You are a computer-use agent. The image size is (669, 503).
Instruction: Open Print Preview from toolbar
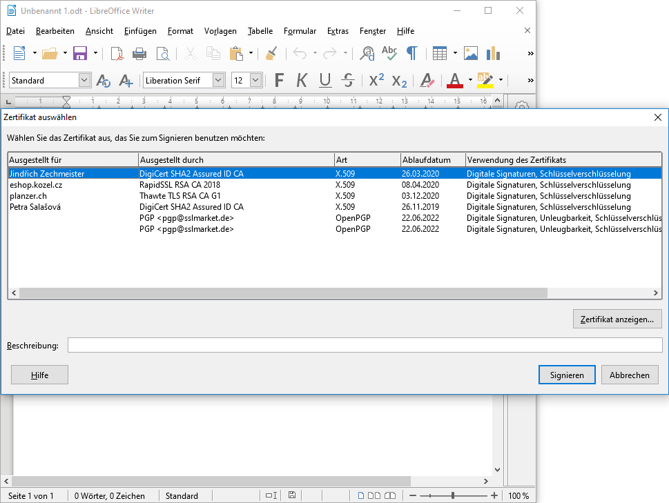tap(162, 54)
